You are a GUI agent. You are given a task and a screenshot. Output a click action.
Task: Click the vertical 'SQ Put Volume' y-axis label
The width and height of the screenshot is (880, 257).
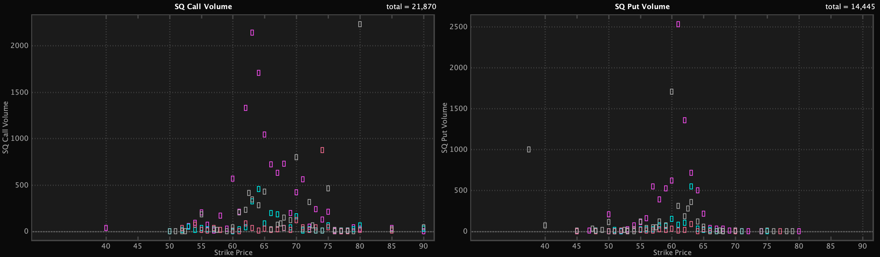[444, 128]
